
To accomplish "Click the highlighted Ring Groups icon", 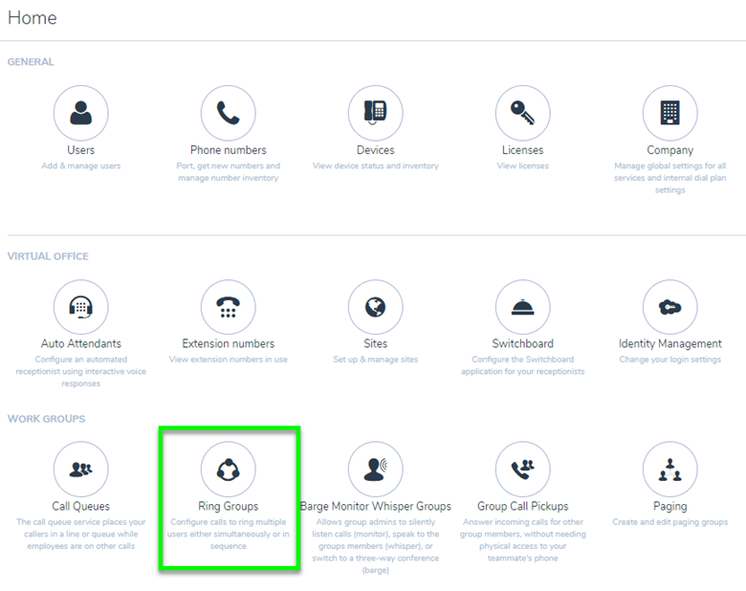I will point(228,469).
